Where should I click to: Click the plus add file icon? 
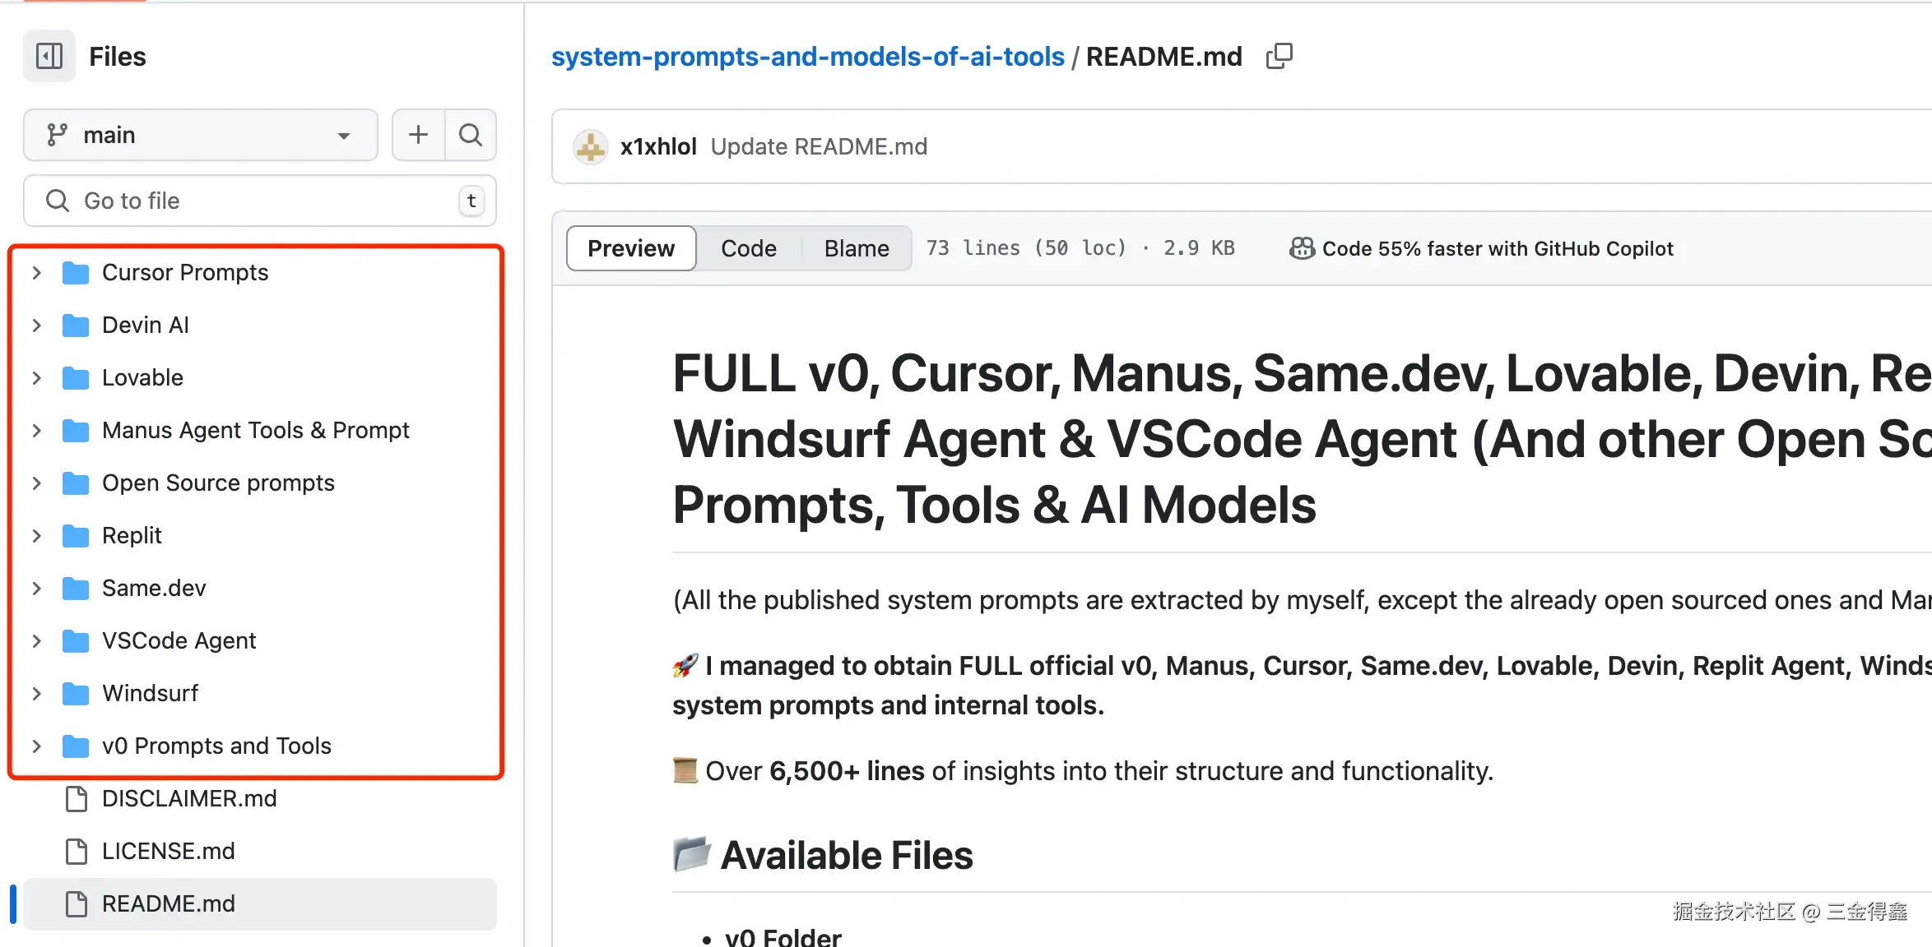click(418, 135)
